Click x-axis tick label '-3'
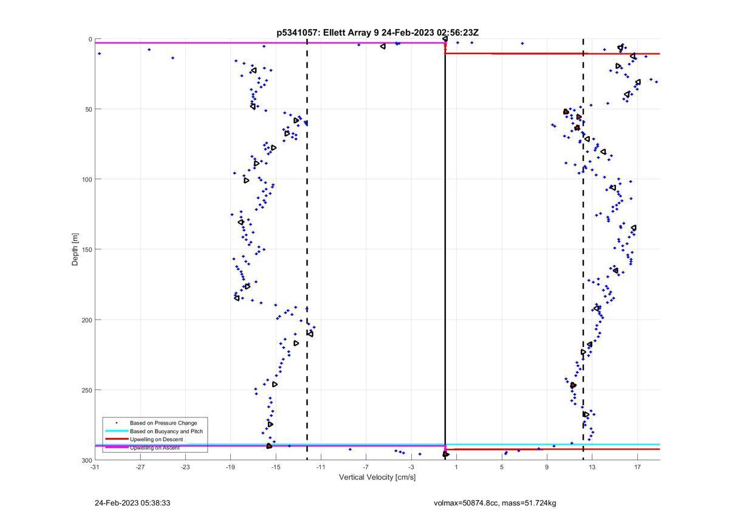729x517 pixels. pos(411,467)
